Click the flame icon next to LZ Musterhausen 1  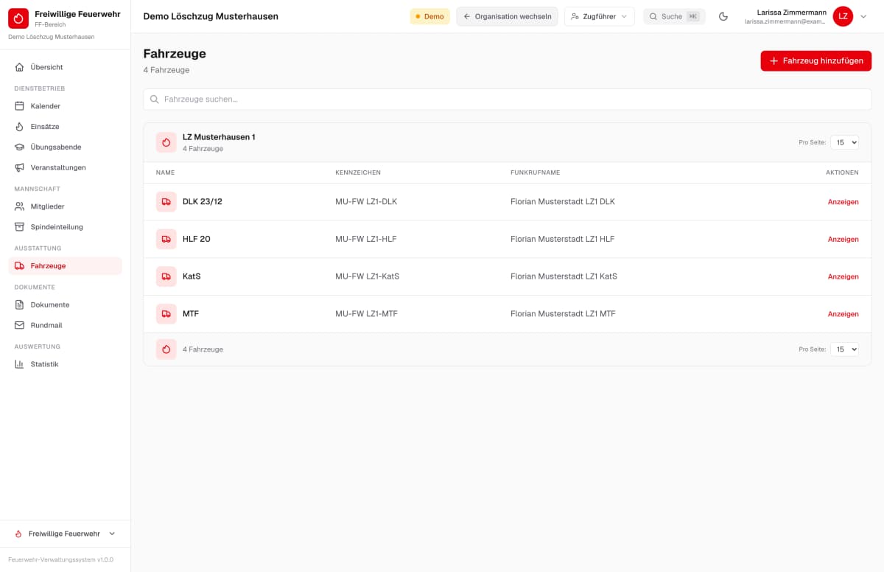[x=166, y=142]
